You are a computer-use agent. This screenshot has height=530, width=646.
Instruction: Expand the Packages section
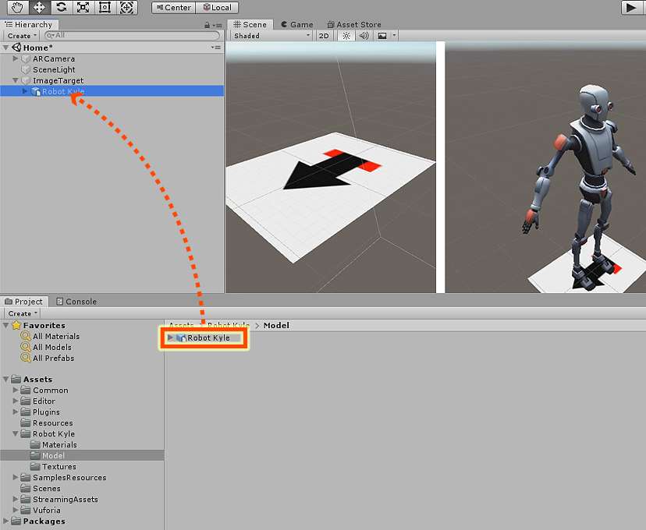tap(5, 521)
